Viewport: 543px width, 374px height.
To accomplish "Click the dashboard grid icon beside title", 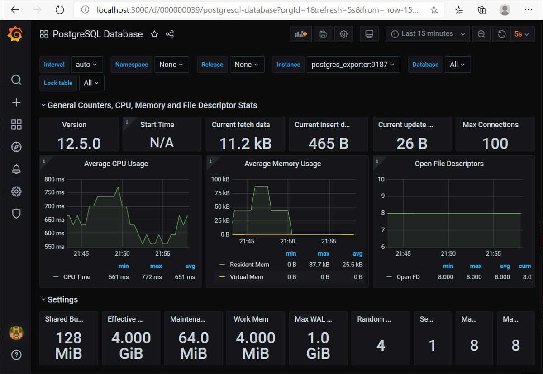I will pyautogui.click(x=44, y=34).
